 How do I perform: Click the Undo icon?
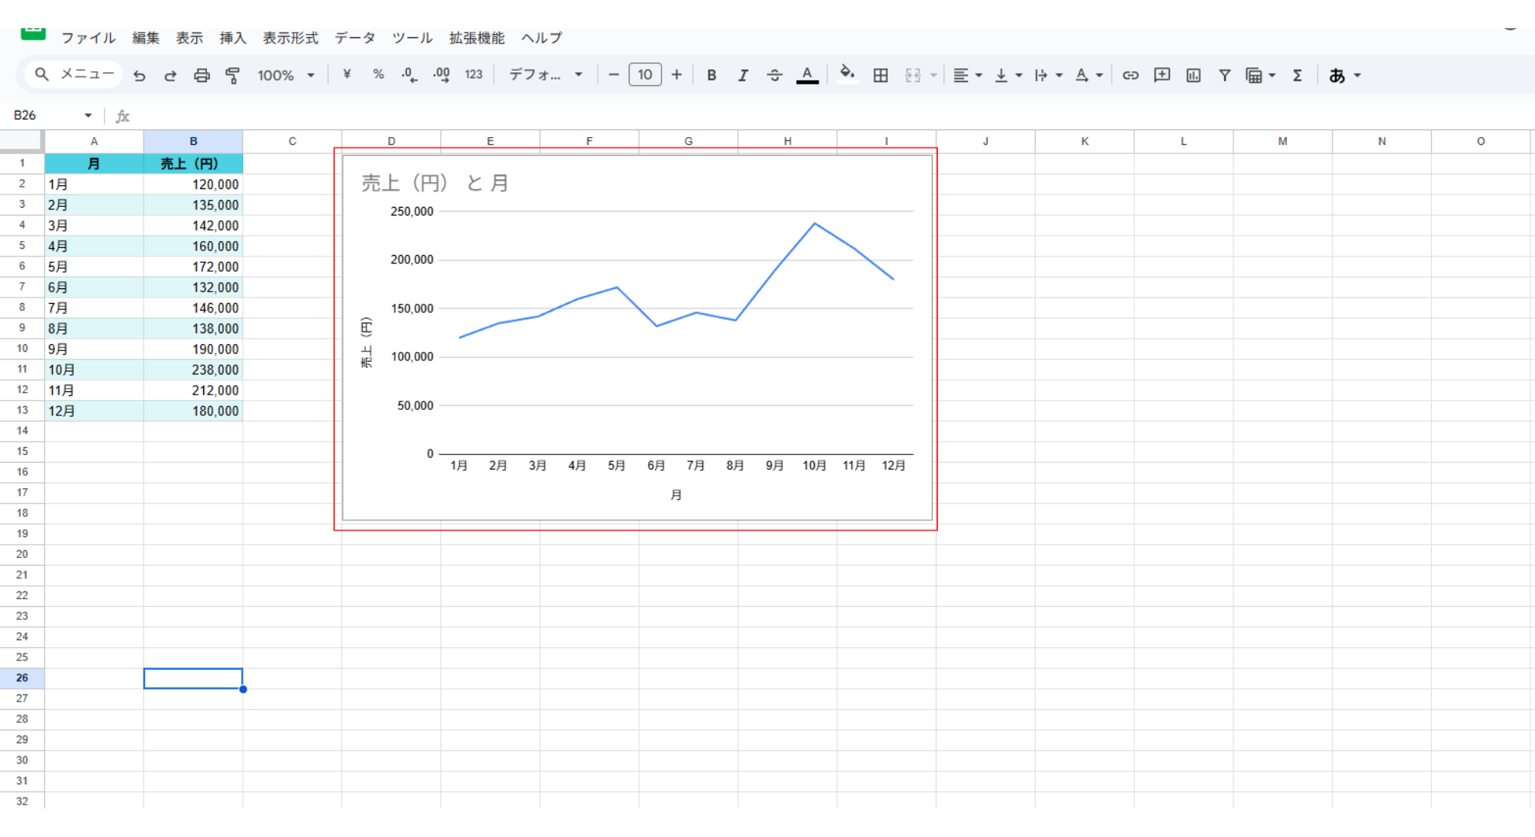(x=140, y=75)
